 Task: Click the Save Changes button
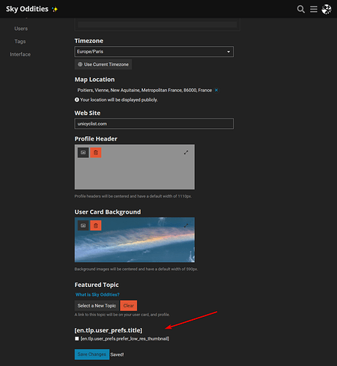92,354
